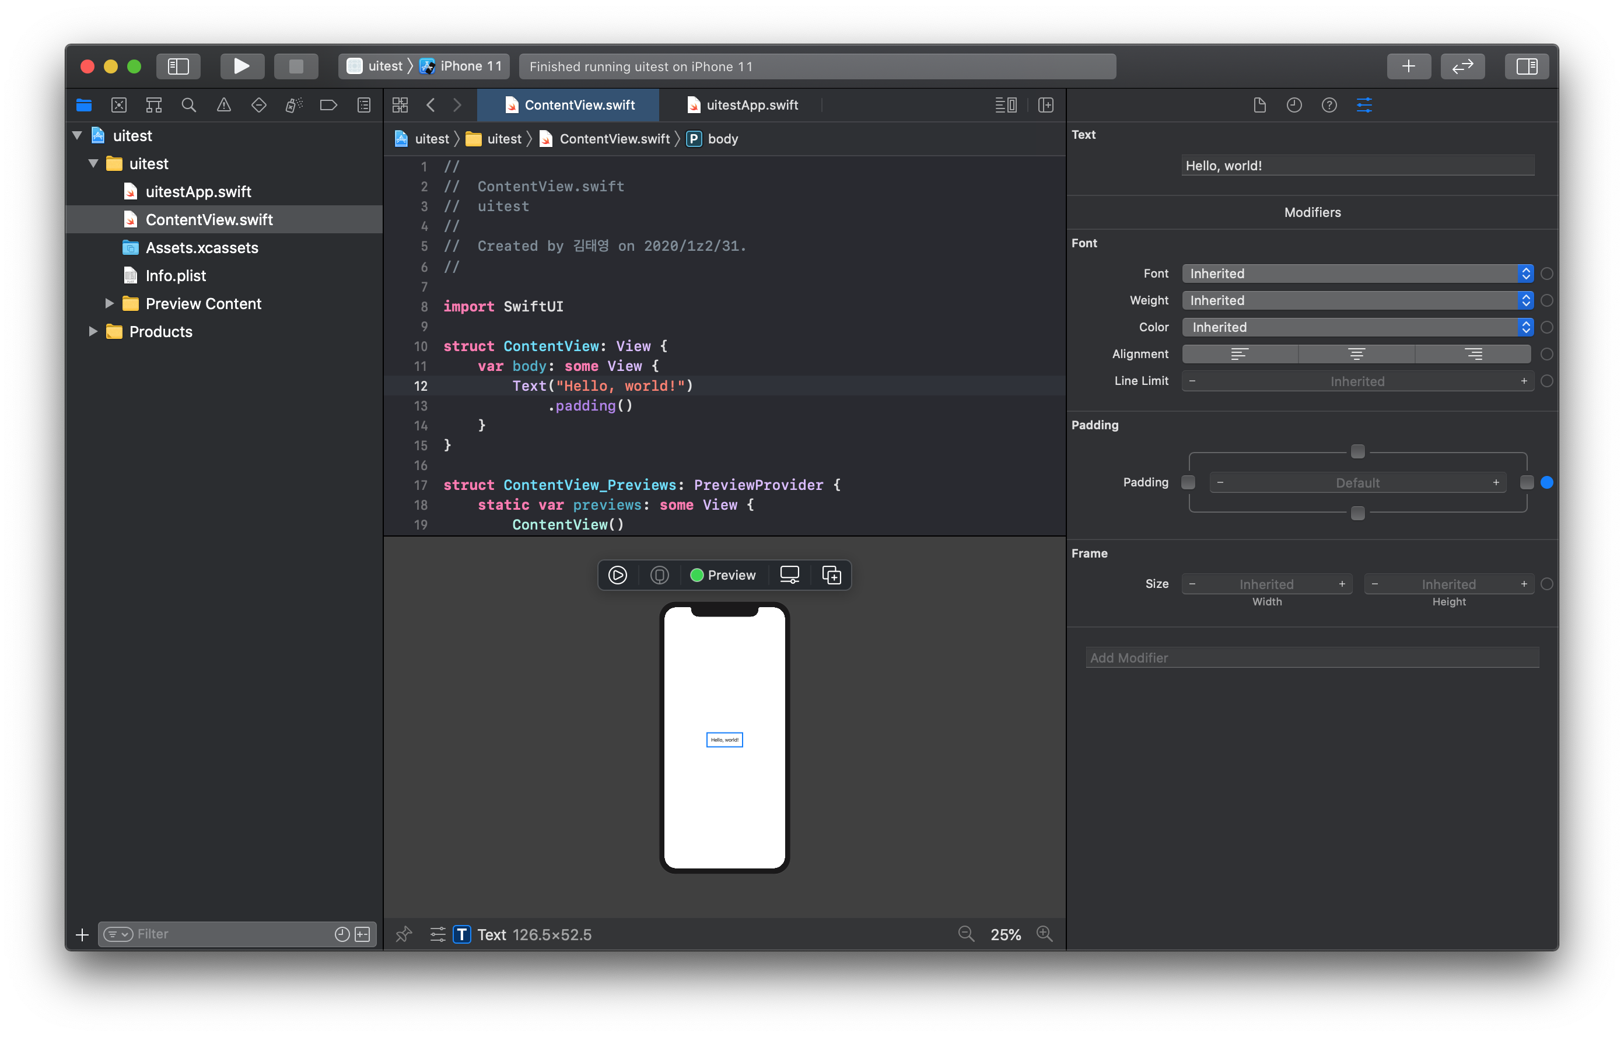Screen dimensions: 1624x1037
Task: Open the Library with the plus button
Action: point(1408,66)
